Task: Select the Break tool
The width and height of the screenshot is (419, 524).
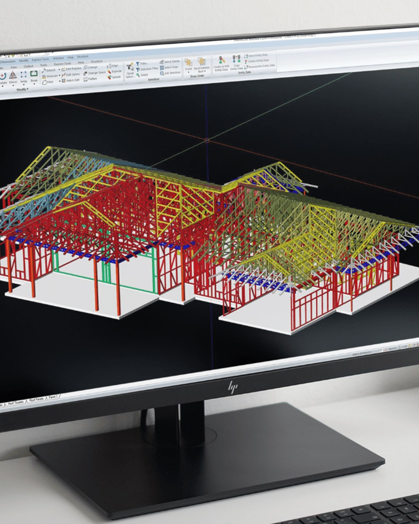Action: [x=34, y=76]
